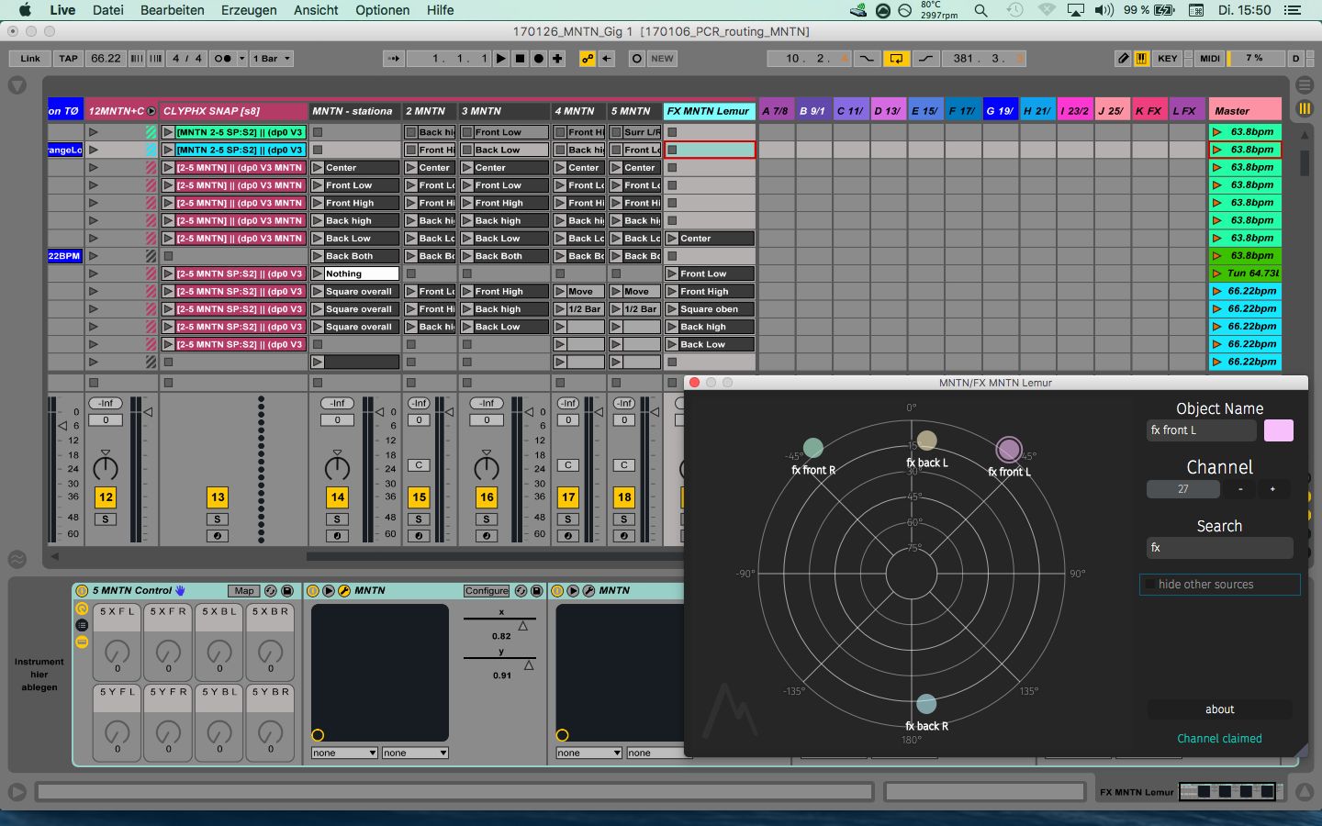Open the Optionen menu
The width and height of the screenshot is (1322, 826).
tap(382, 10)
